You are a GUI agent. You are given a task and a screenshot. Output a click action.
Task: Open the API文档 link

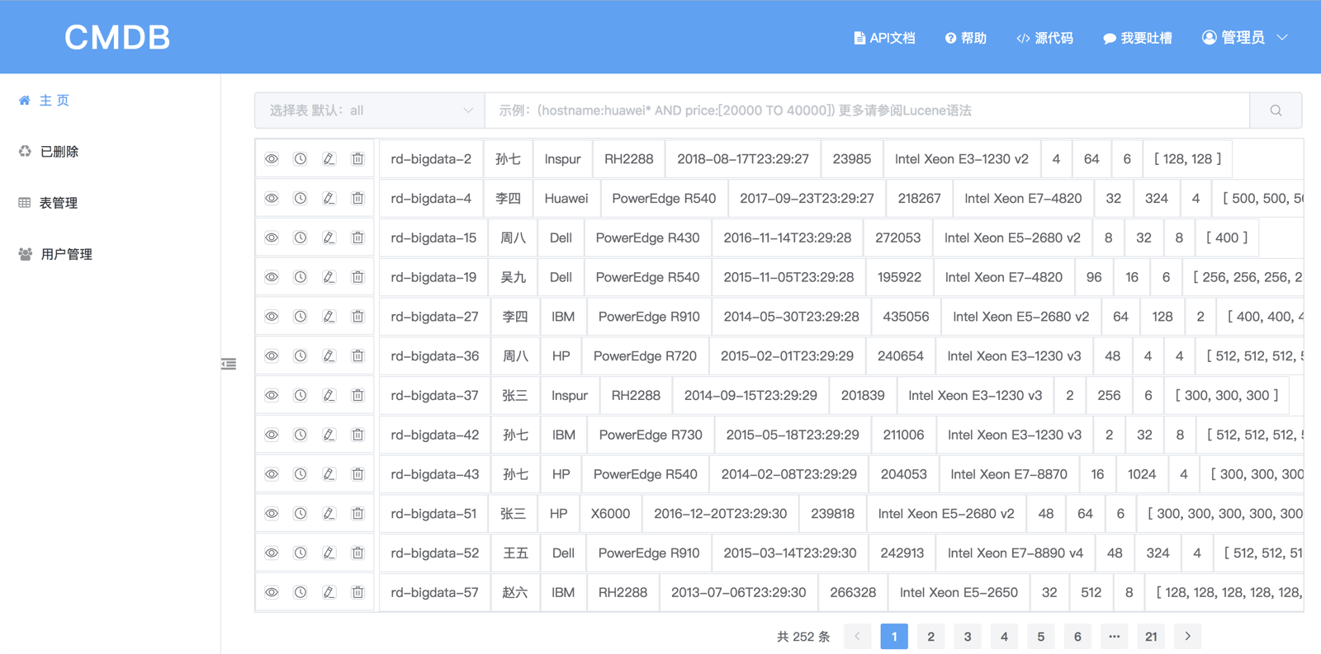(884, 38)
